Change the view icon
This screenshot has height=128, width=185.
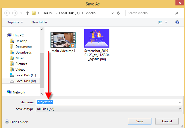pyautogui.click(x=160, y=22)
